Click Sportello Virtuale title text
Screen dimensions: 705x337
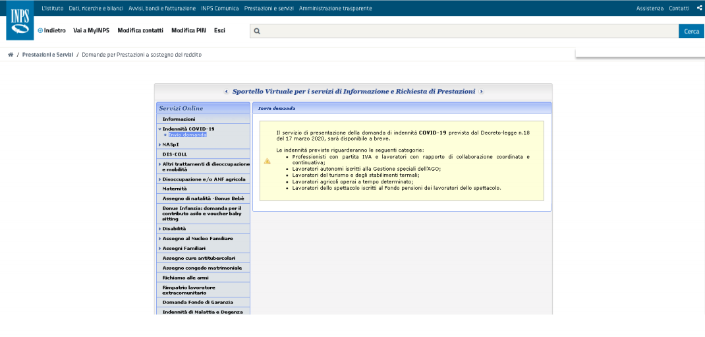point(353,91)
